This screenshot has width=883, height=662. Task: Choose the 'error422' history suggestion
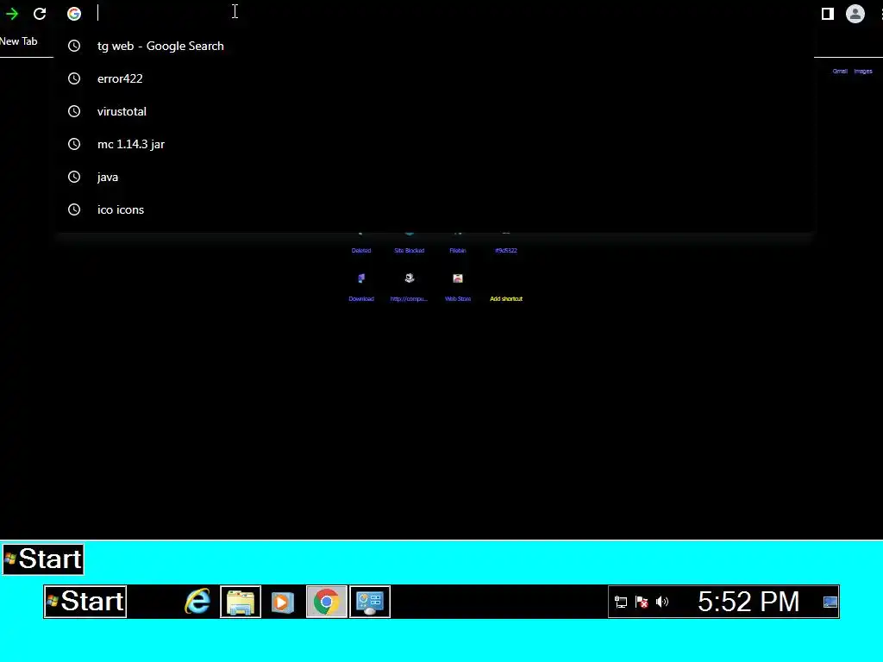pos(435,78)
